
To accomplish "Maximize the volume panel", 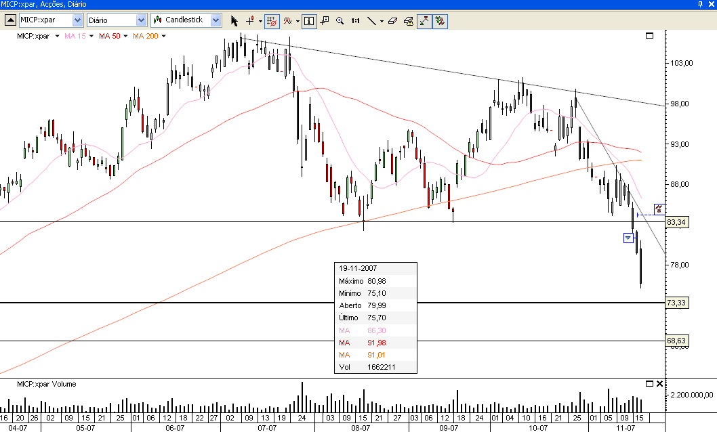I will 649,384.
